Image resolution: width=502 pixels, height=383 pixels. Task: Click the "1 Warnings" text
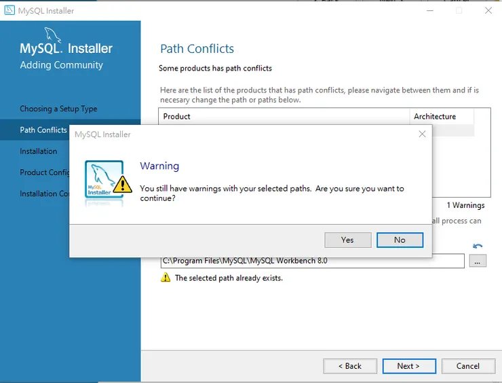(x=466, y=205)
